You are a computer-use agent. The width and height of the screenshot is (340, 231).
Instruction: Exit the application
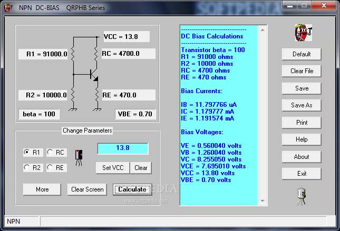(x=302, y=174)
